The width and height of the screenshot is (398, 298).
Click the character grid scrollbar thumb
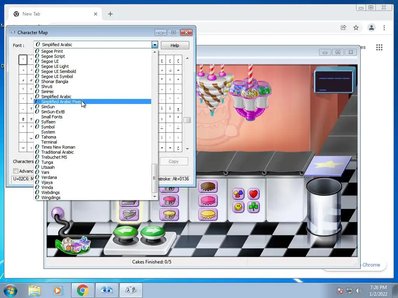(x=187, y=120)
